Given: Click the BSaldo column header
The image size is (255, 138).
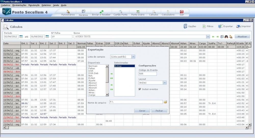Looking at the screenshot, I should (240, 43).
